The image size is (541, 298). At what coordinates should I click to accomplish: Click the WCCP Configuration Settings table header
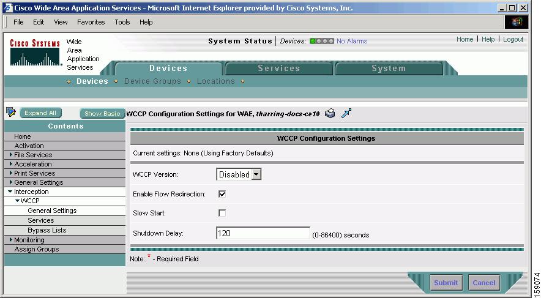click(327, 138)
